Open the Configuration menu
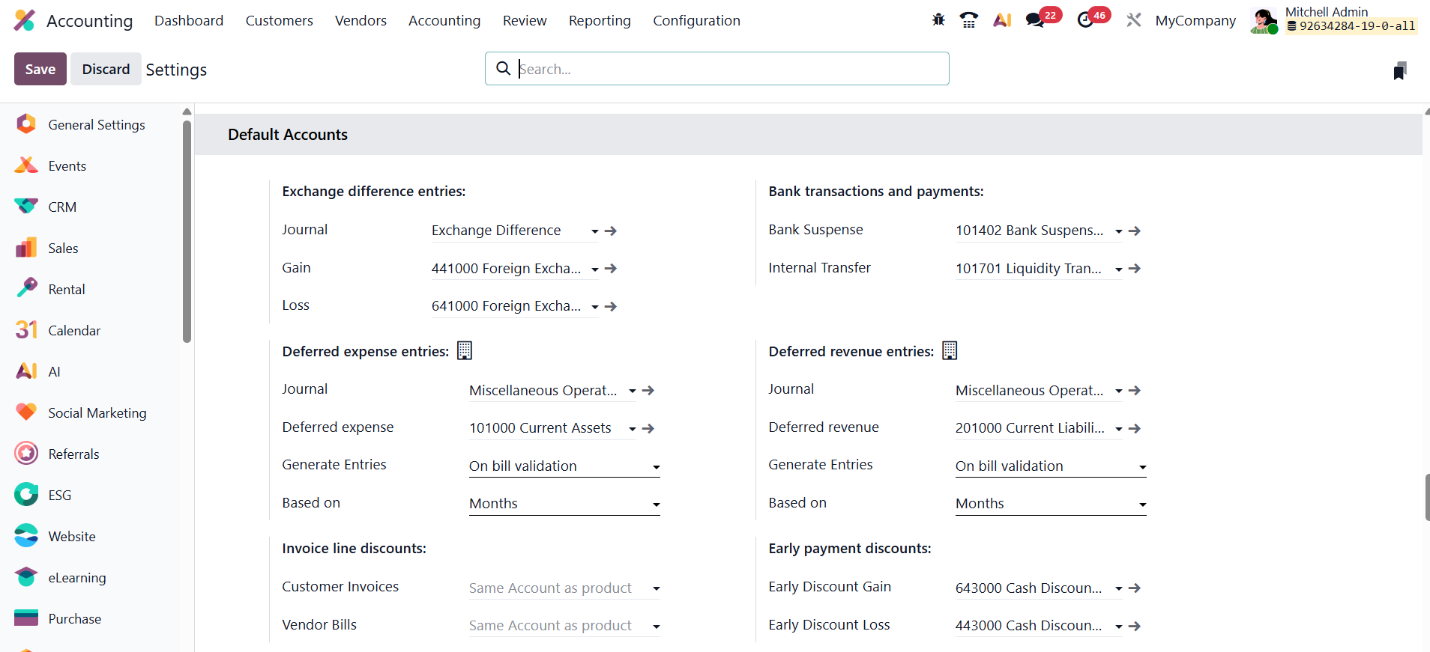Viewport: 1430px width, 652px height. coord(696,21)
